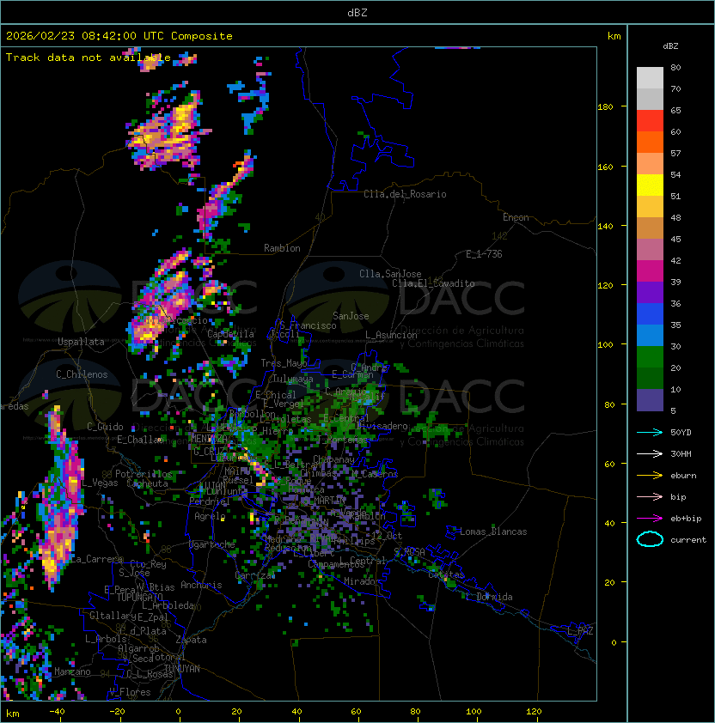
Task: Click the 'Lomas_Blancas' place label
Action: (x=493, y=532)
